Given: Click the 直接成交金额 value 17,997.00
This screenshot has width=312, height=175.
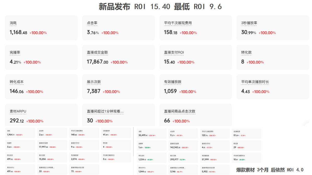Looking at the screenshot, I should pos(43,147).
